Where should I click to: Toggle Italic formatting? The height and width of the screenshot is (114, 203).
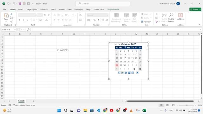[23, 20]
